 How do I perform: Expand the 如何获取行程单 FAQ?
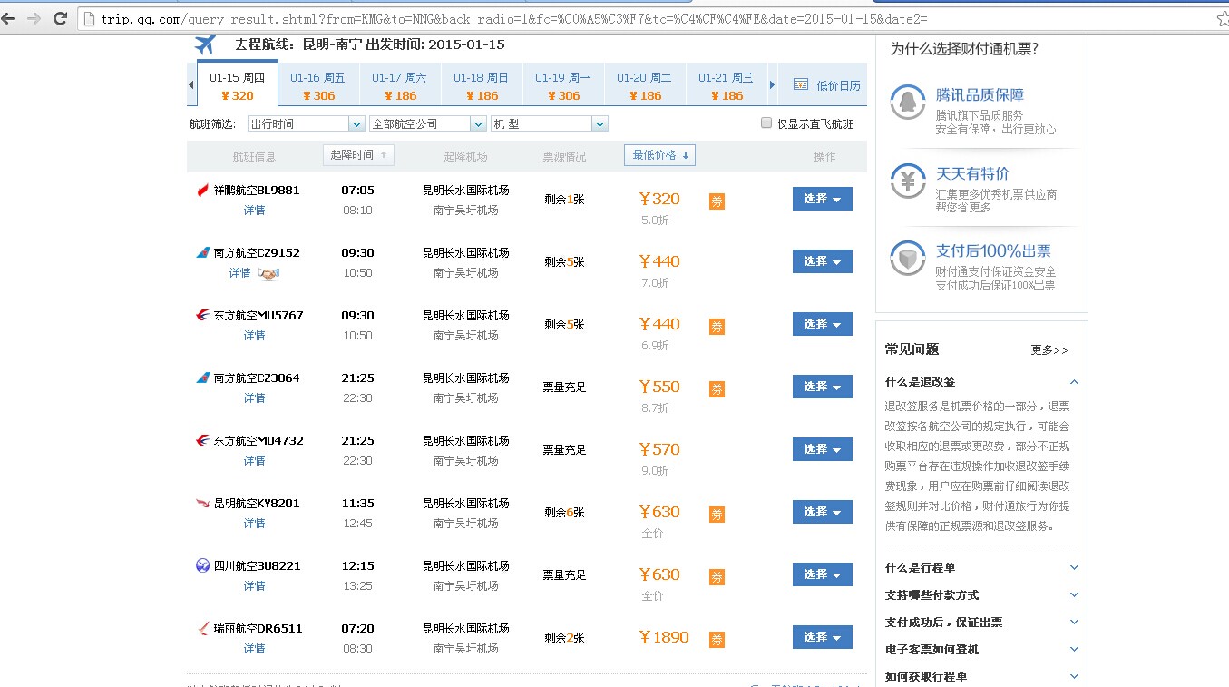[x=1074, y=677]
